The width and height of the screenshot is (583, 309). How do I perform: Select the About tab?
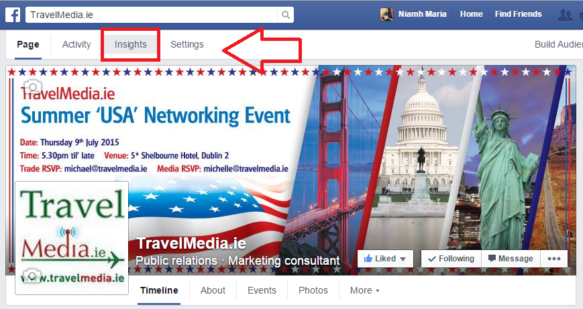(x=213, y=290)
